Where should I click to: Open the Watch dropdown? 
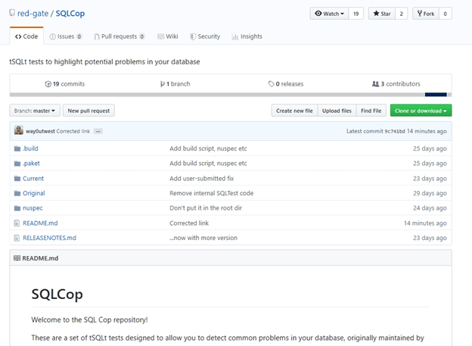coord(328,14)
